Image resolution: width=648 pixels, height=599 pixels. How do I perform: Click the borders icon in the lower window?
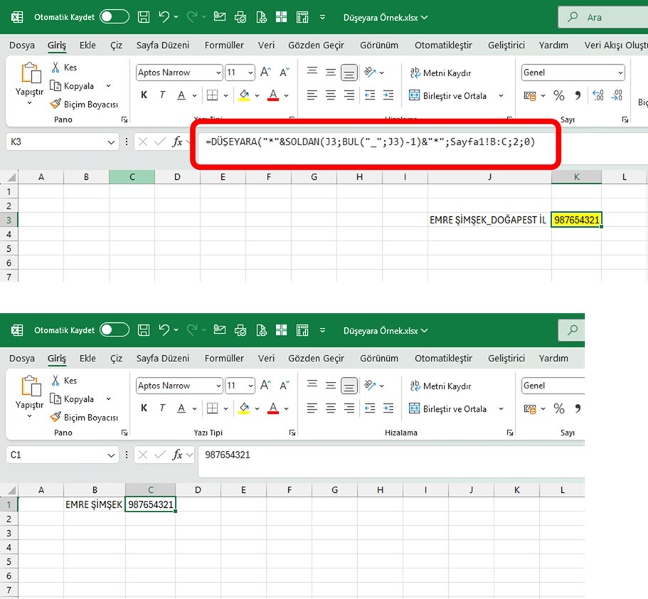point(212,408)
